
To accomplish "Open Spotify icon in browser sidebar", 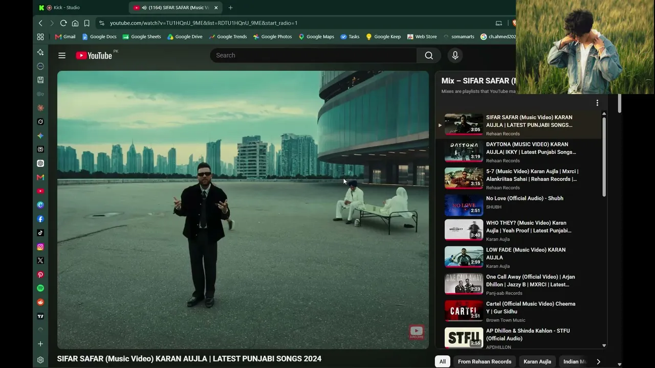I will (40, 288).
